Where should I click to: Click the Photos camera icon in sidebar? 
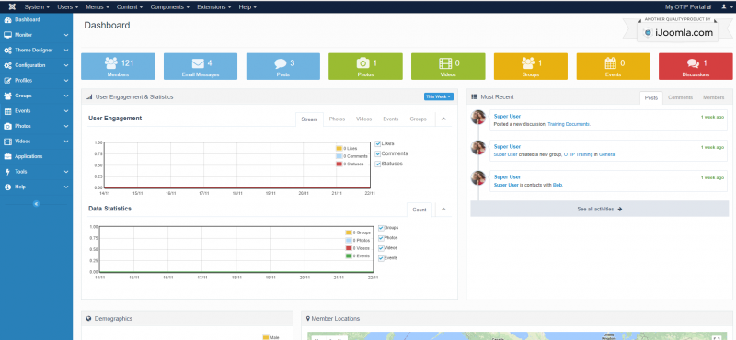[7, 126]
